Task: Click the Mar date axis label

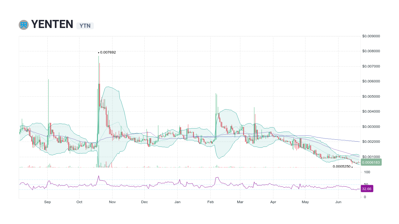Action: pos(240,202)
